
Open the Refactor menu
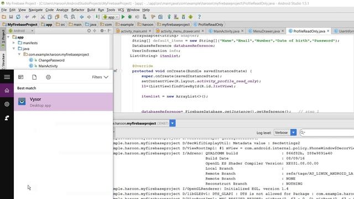(77, 10)
